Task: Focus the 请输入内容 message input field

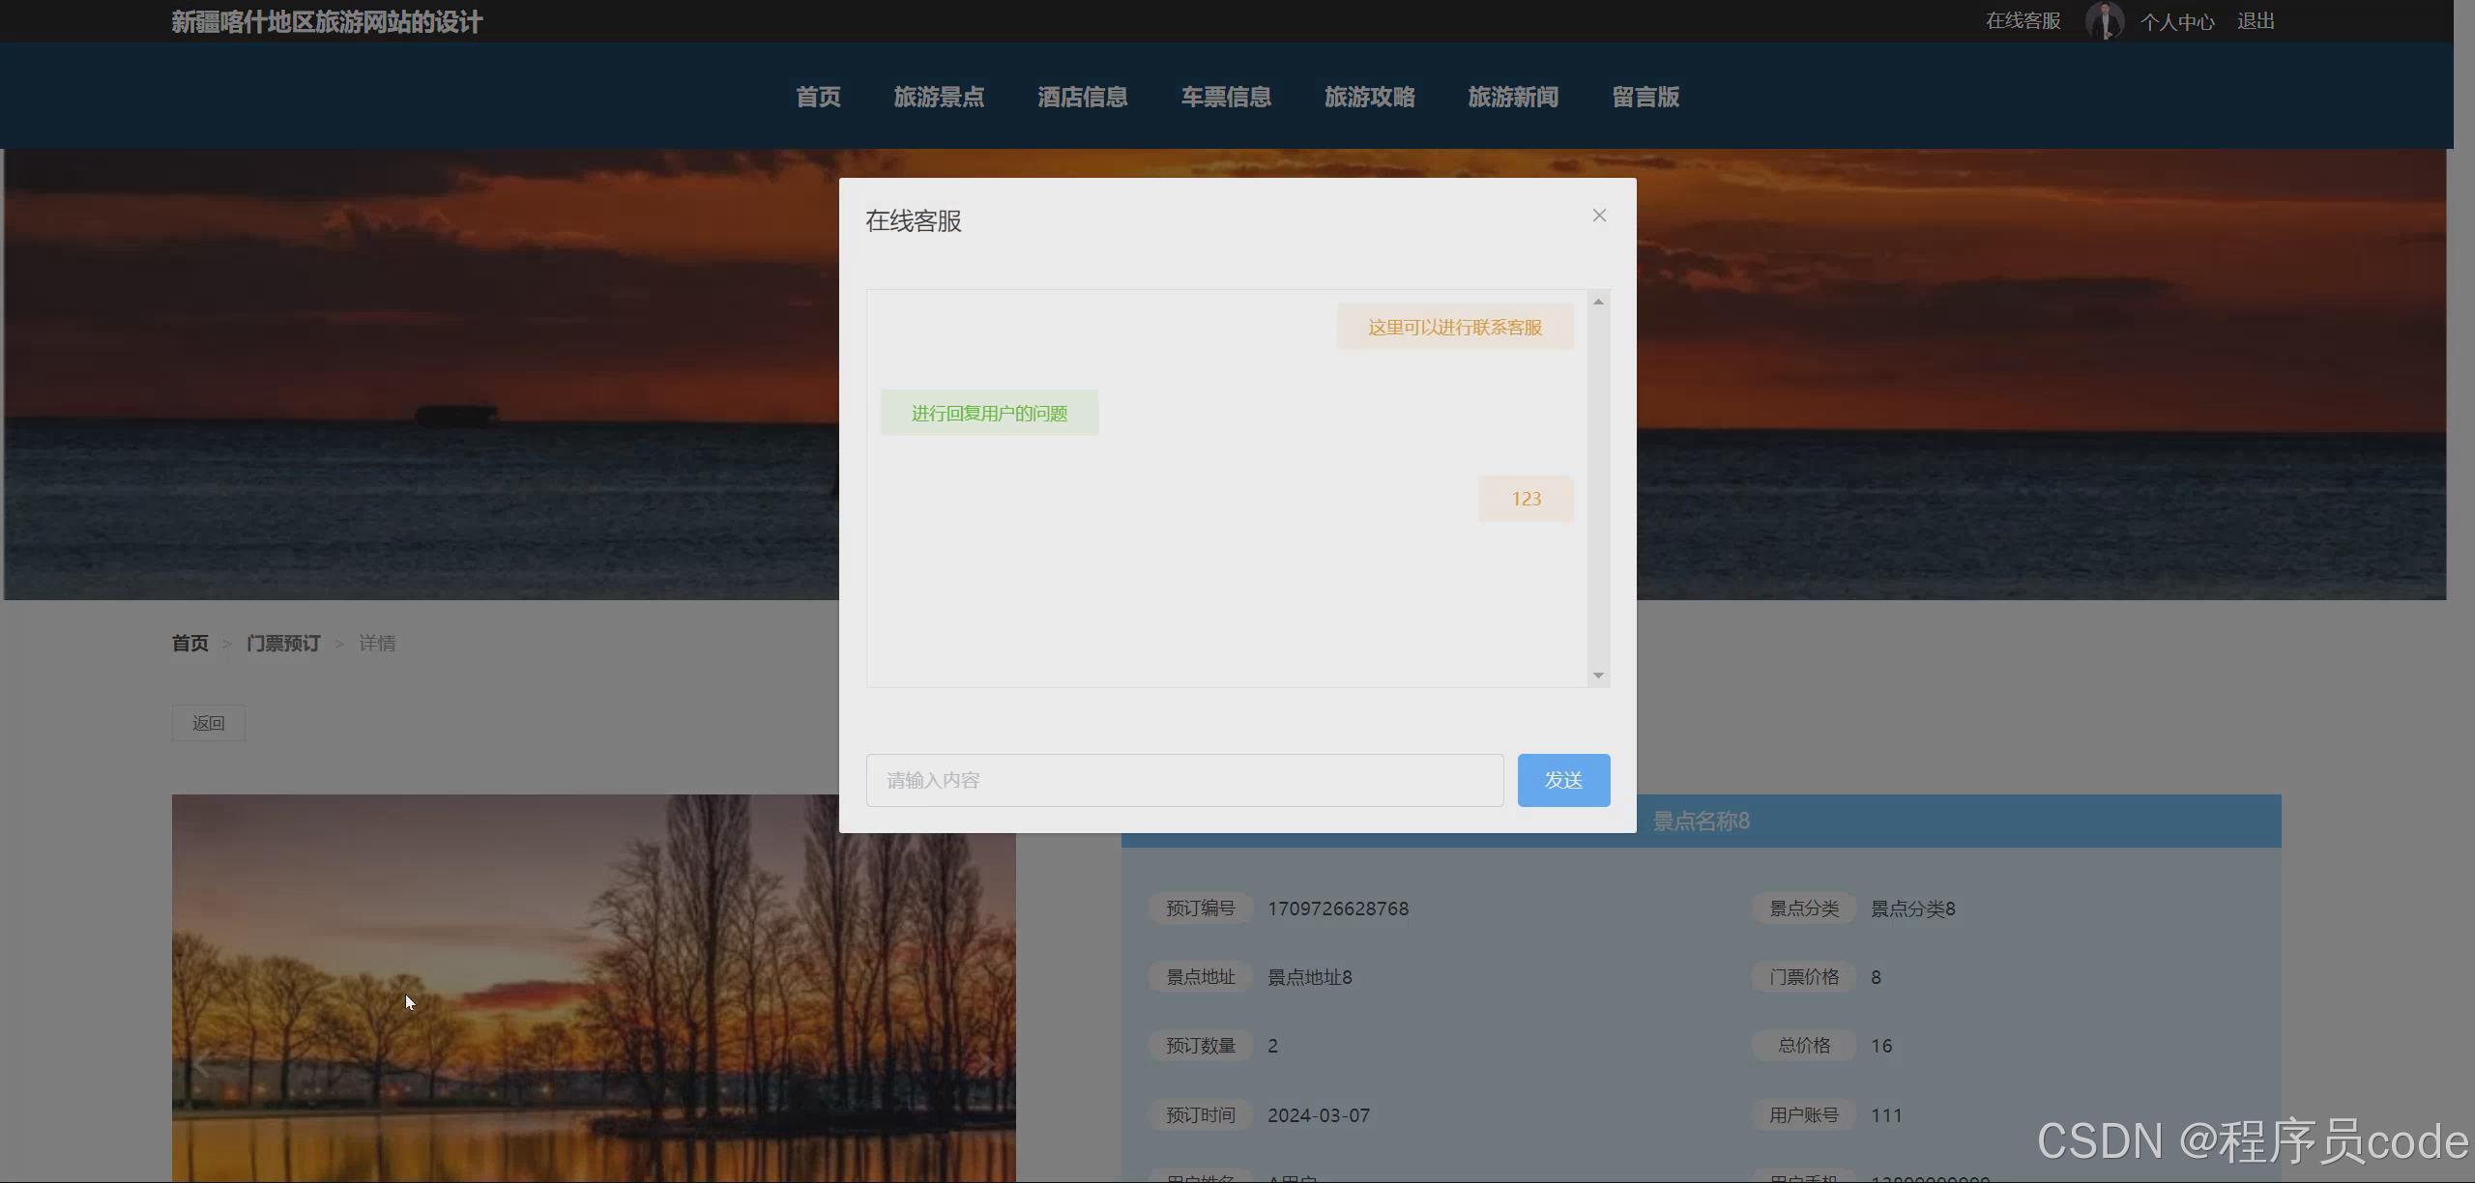Action: tap(1183, 780)
